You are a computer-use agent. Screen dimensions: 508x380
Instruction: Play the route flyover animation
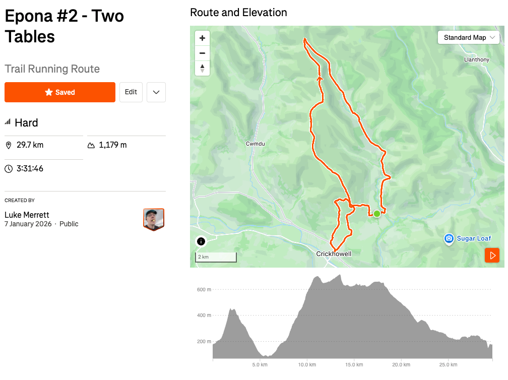point(492,255)
